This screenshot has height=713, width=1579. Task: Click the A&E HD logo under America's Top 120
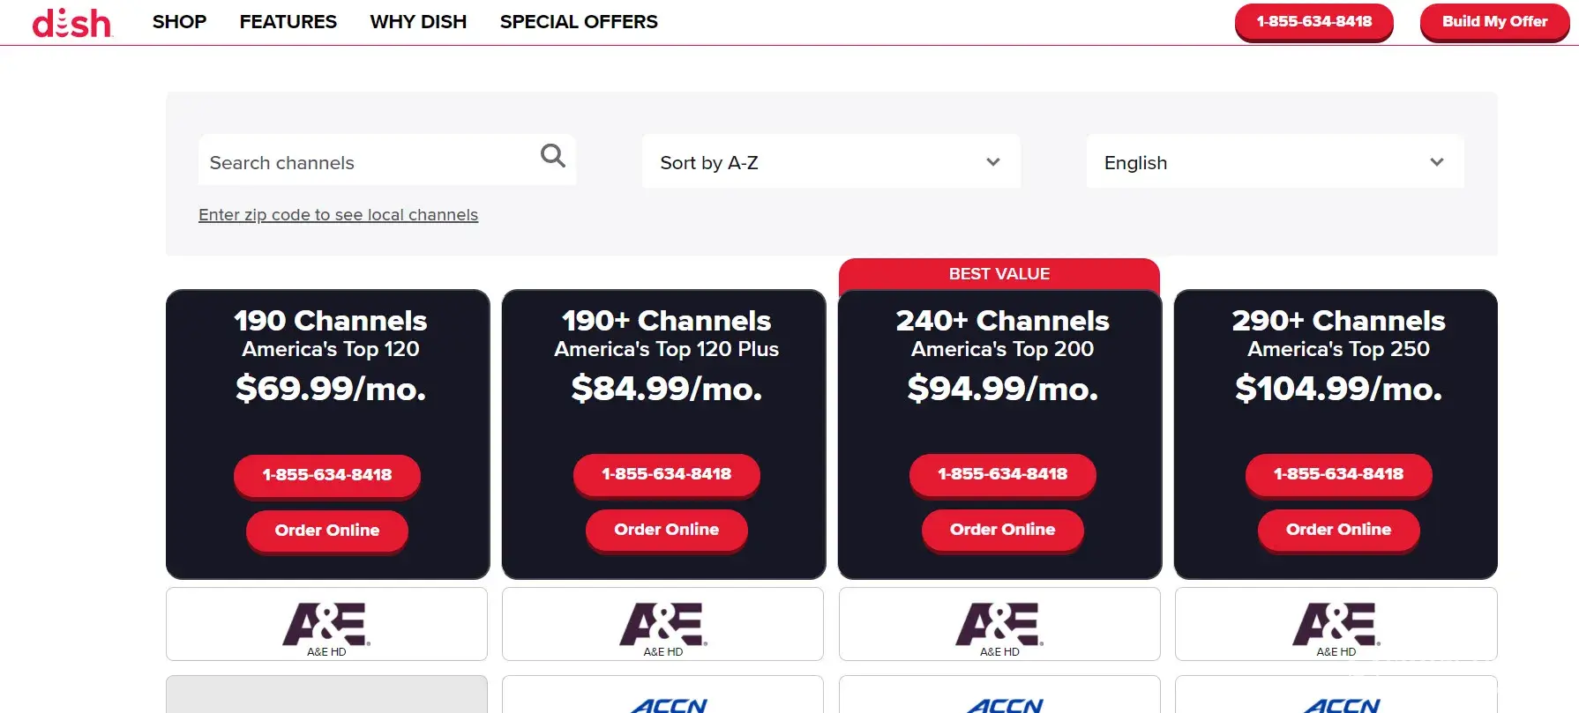coord(326,624)
